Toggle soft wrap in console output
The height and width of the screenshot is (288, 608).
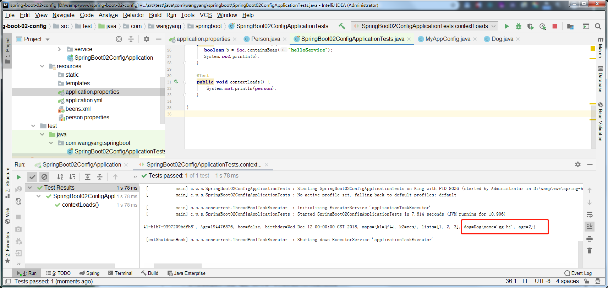(590, 215)
